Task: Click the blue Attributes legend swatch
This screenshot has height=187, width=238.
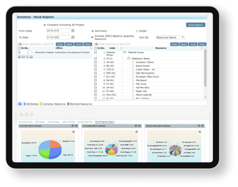Action: 24,104
